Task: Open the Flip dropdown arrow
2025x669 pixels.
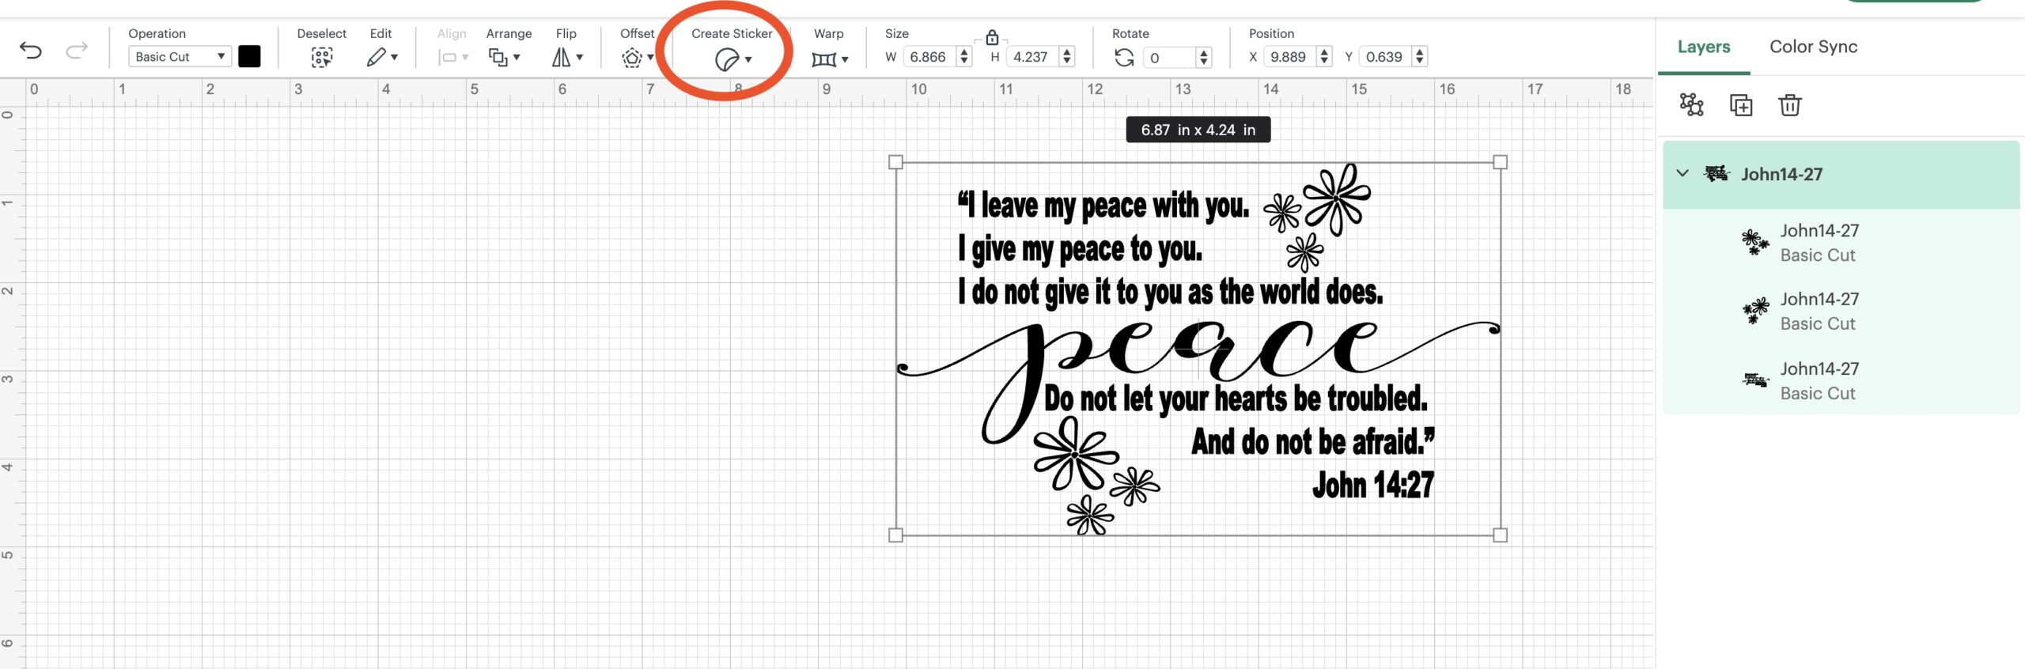Action: coord(580,58)
